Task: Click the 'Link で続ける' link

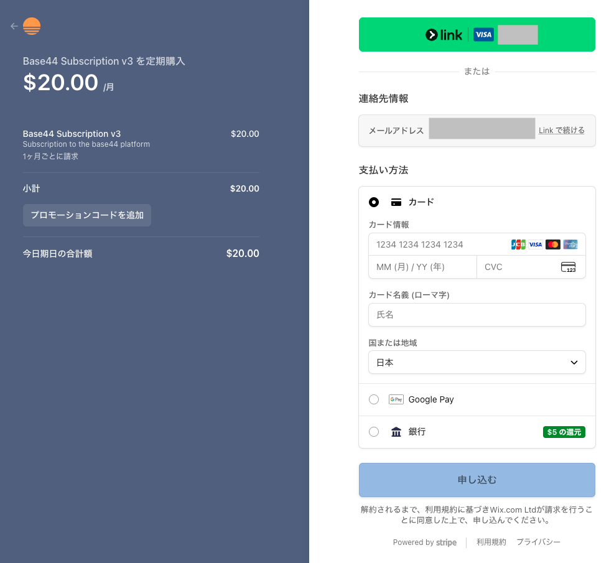Action: (561, 131)
